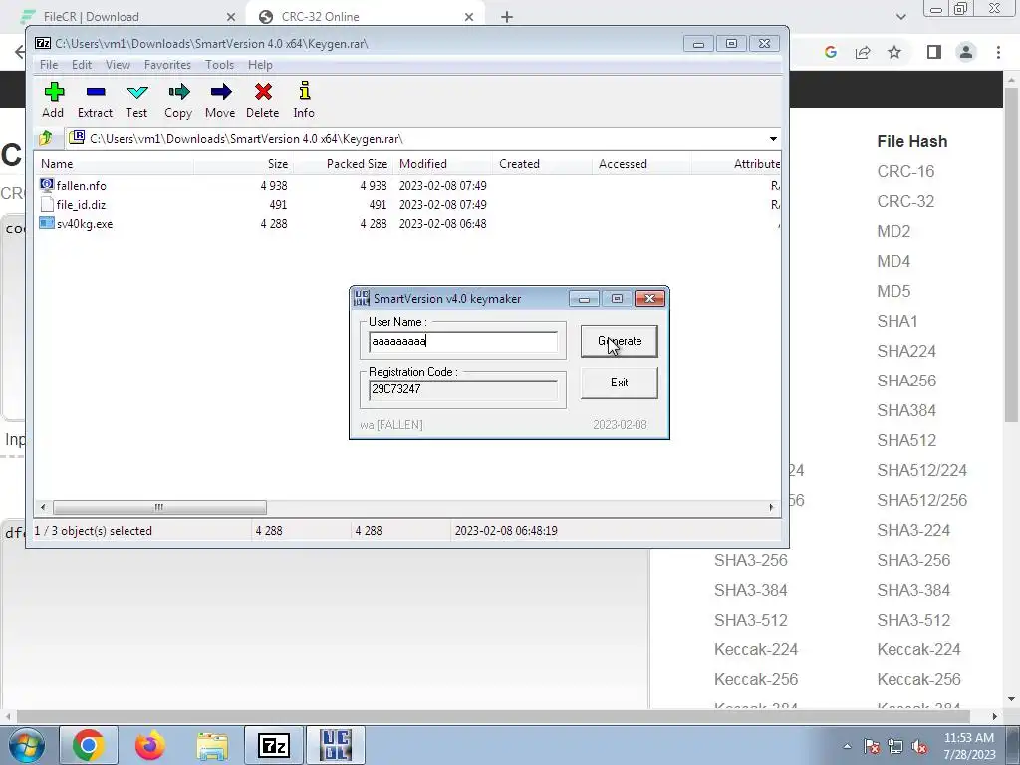Open Firefox from the taskbar
The image size is (1020, 765).
(x=150, y=745)
